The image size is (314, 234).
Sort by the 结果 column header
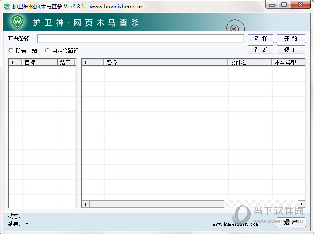click(66, 62)
